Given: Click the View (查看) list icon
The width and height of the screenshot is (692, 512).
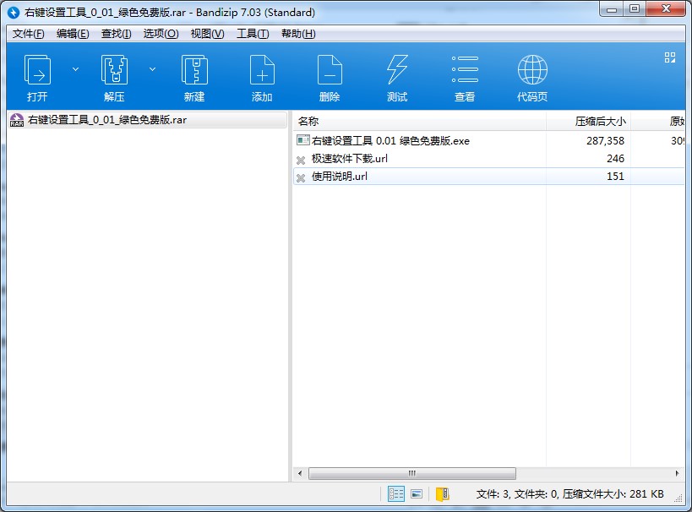Looking at the screenshot, I should [x=465, y=69].
